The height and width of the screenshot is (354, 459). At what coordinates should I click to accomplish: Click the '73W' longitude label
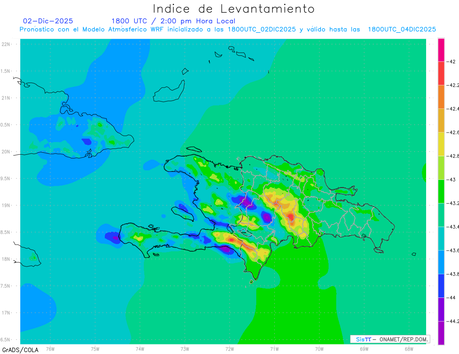point(185,349)
